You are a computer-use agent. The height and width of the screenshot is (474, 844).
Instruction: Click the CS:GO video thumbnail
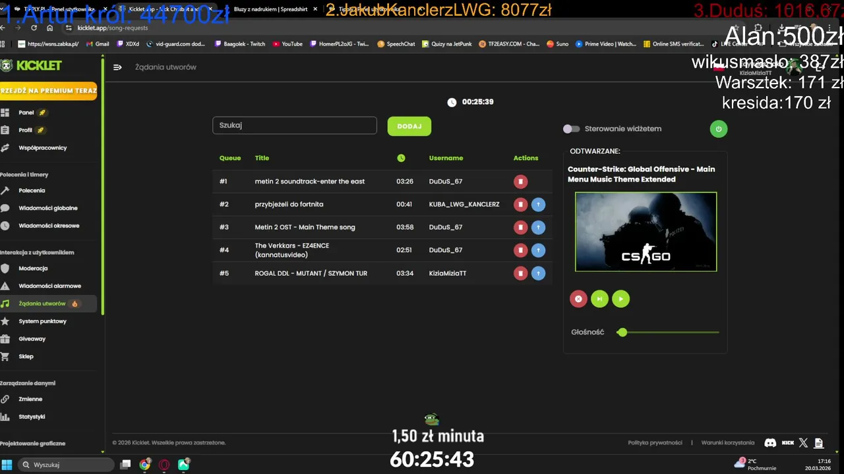(646, 232)
